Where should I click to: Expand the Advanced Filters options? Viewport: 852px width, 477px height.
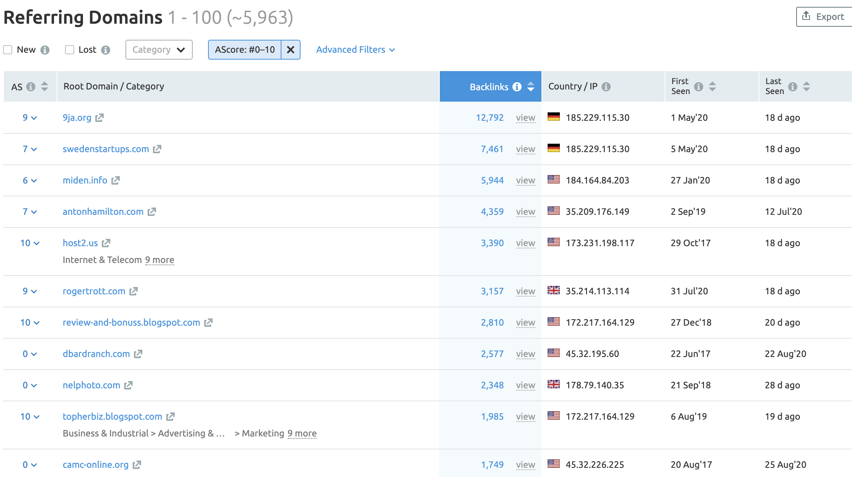click(355, 50)
